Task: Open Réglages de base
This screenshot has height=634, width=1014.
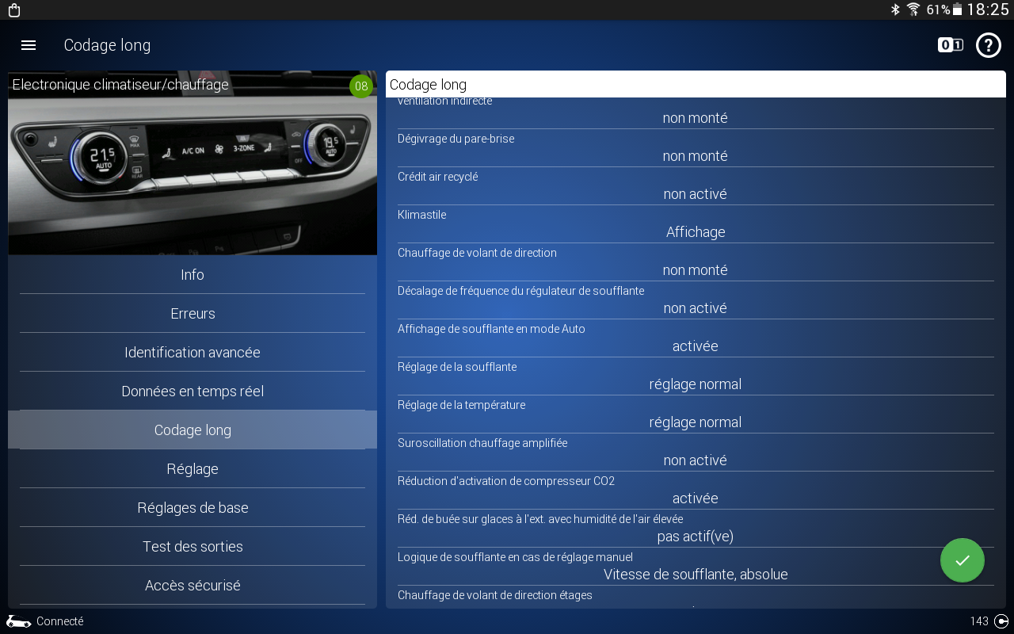Action: coord(193,508)
